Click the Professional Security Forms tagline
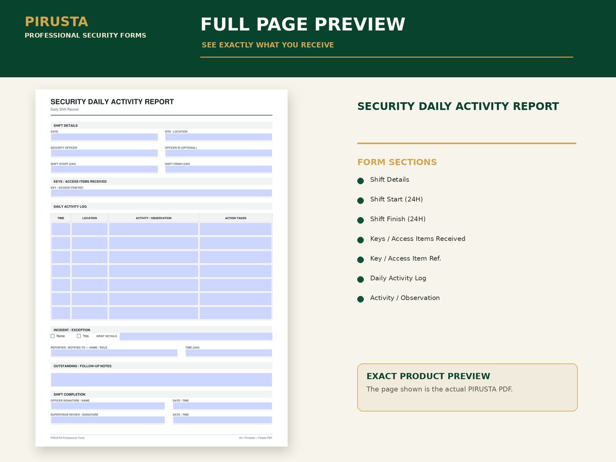This screenshot has height=462, width=616. [85, 35]
